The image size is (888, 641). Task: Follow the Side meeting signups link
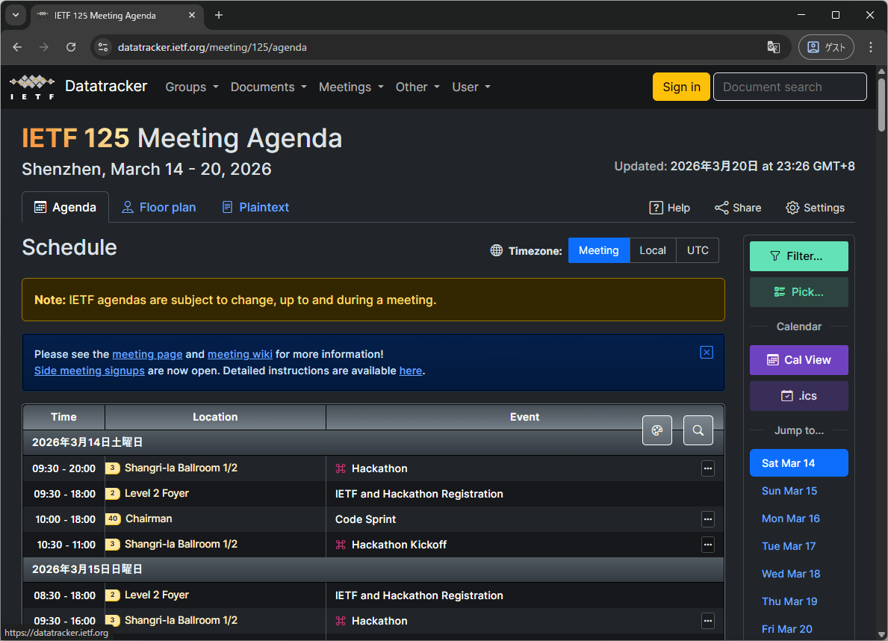pyautogui.click(x=90, y=371)
